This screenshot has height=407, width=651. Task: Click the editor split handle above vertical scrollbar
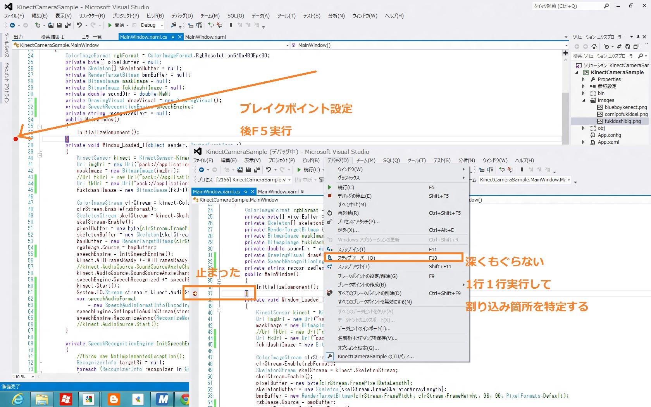pyautogui.click(x=566, y=53)
